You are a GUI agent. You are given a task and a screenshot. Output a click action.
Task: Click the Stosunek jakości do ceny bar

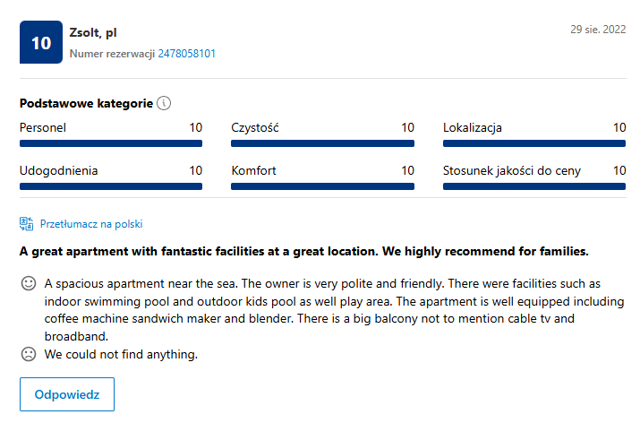534,186
